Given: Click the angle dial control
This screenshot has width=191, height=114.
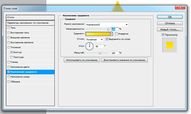Looking at the screenshot, I should tap(90, 46).
